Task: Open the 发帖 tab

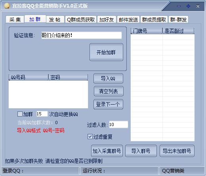Action: coord(55,20)
